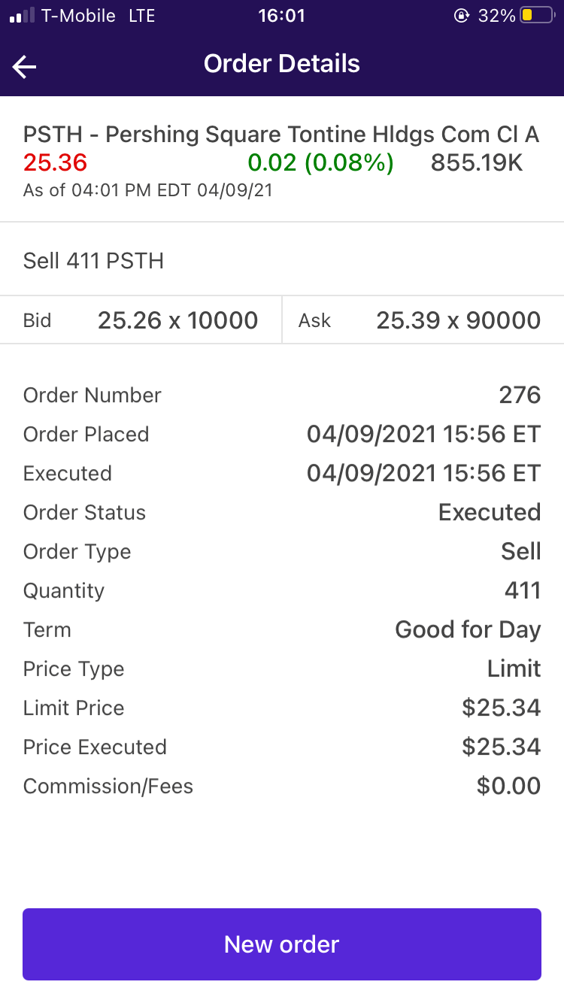
Task: Tap the Sell 411 PSTH summary row
Action: point(93,261)
